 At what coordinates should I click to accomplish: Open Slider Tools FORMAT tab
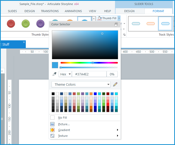(x=158, y=11)
